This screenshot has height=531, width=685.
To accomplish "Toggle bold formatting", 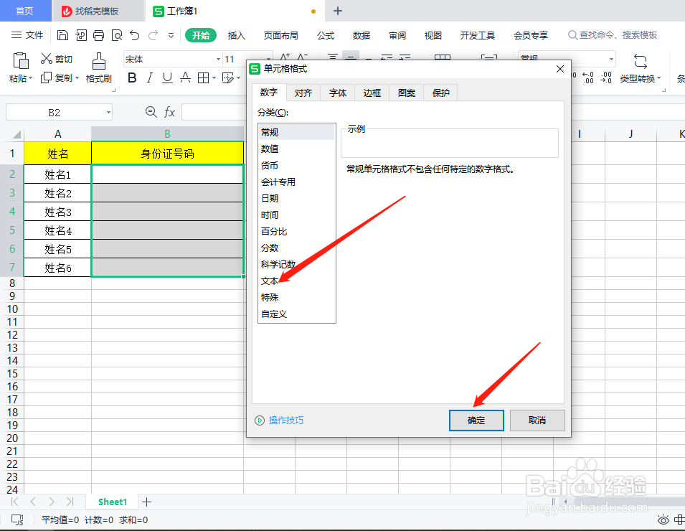I will [132, 77].
